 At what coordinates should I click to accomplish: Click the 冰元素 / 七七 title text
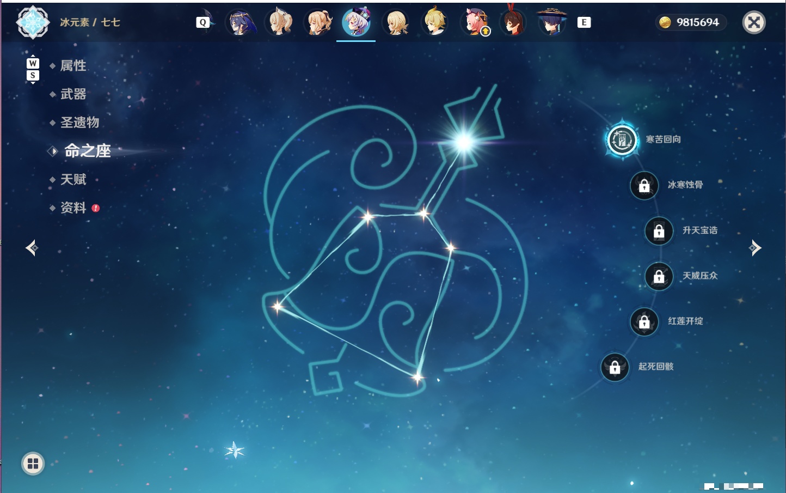click(90, 22)
